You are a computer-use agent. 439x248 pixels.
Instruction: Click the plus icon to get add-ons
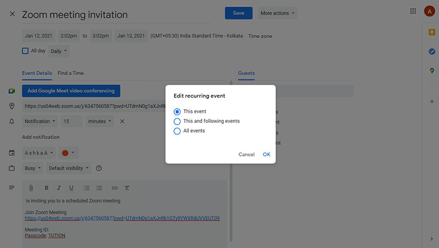click(x=432, y=102)
